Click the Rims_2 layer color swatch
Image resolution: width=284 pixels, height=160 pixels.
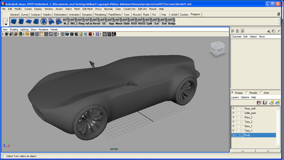[242, 117]
